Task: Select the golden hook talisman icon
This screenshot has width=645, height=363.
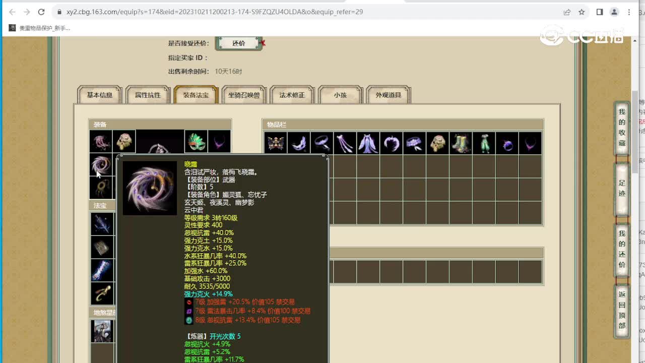Action: 102,293
